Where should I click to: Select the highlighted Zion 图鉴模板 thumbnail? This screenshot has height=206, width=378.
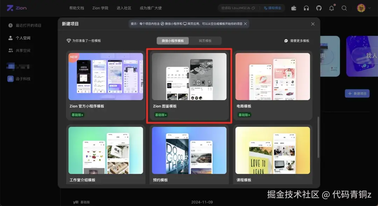[x=189, y=77]
